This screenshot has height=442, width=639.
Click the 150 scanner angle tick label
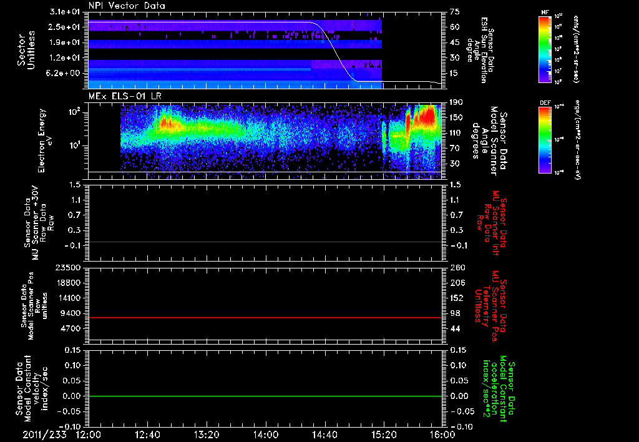click(x=456, y=118)
